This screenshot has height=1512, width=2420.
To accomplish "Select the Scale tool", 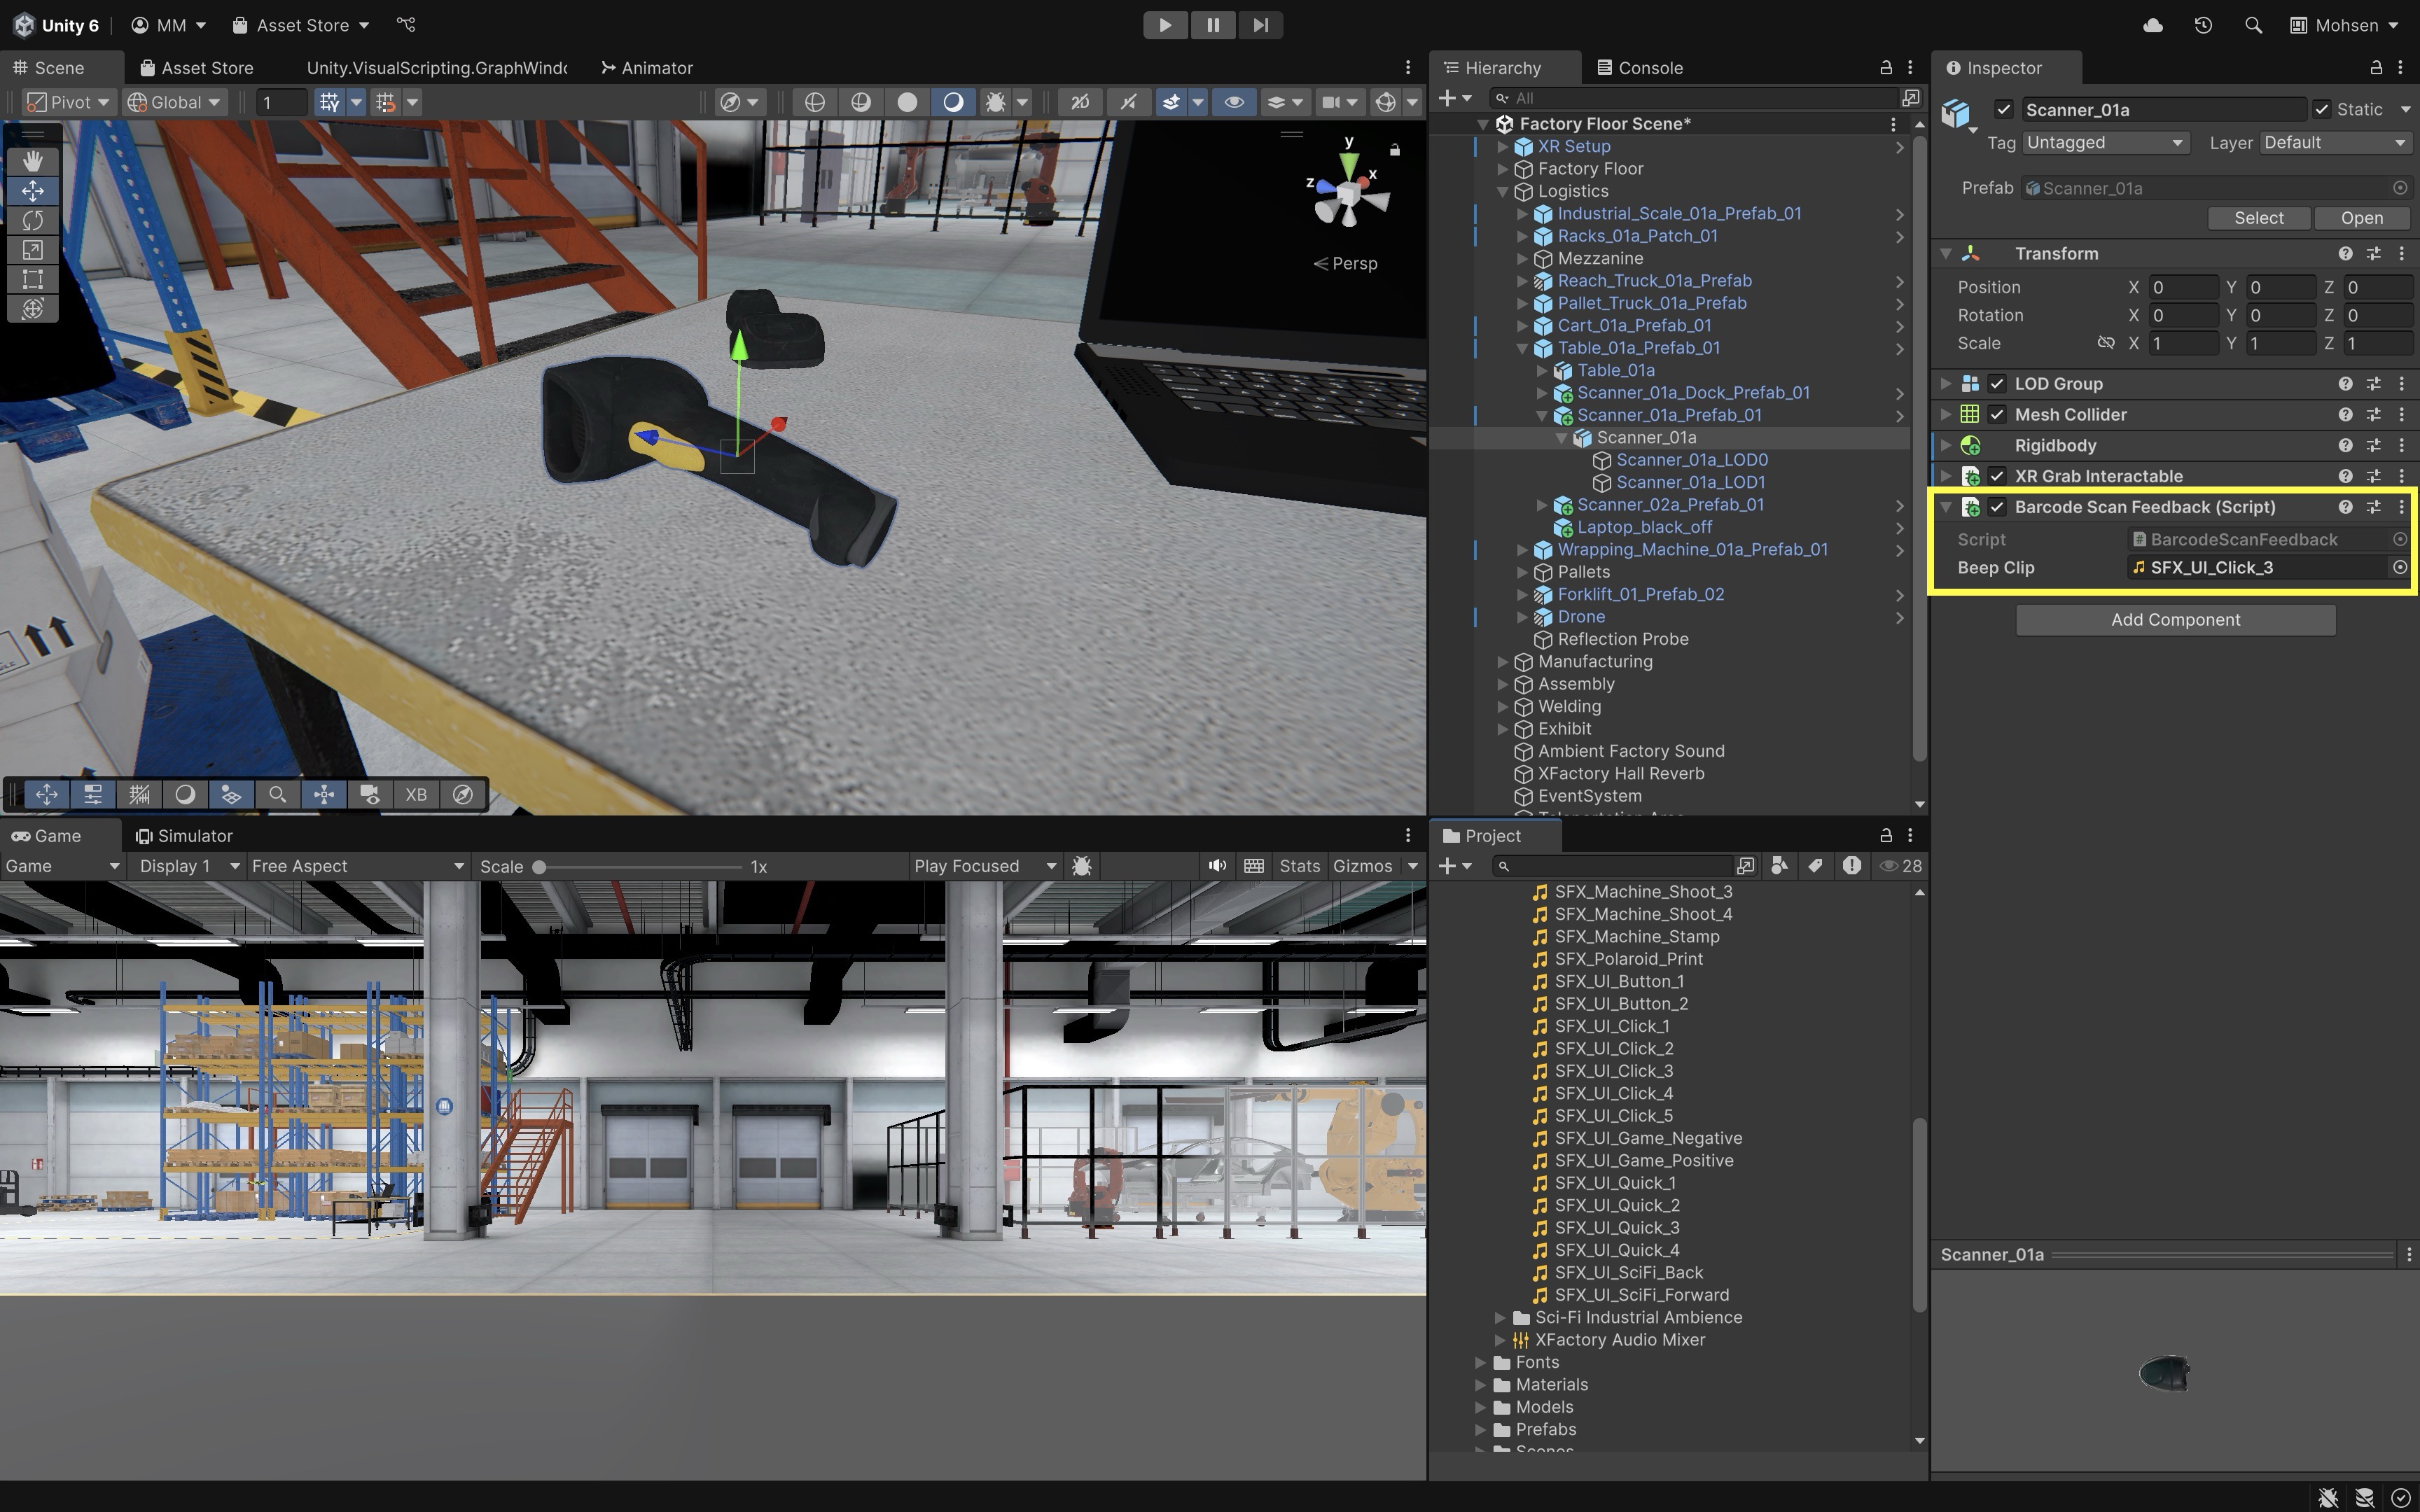I will pos(32,249).
